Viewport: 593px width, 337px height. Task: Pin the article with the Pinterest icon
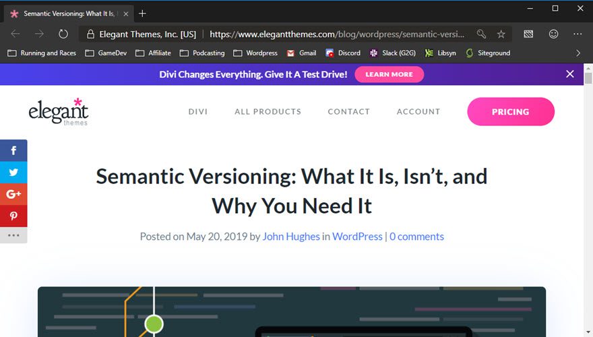tap(13, 216)
